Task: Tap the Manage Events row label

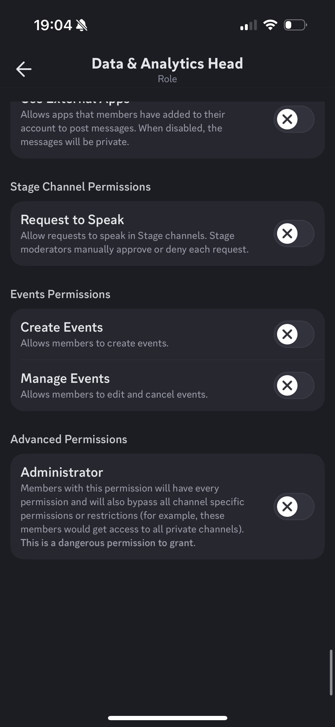Action: coord(65,379)
